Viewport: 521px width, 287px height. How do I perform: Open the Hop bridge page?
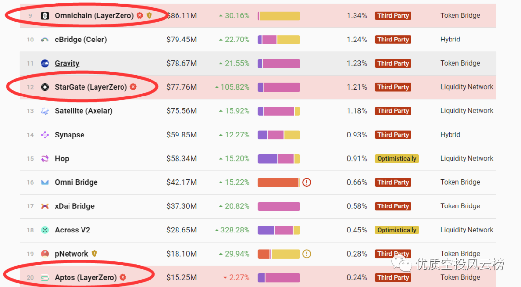pos(62,158)
